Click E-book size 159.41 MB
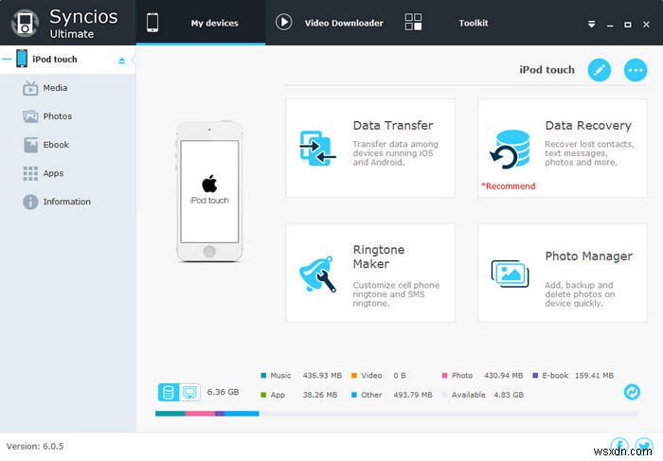Image resolution: width=663 pixels, height=461 pixels. 594,375
